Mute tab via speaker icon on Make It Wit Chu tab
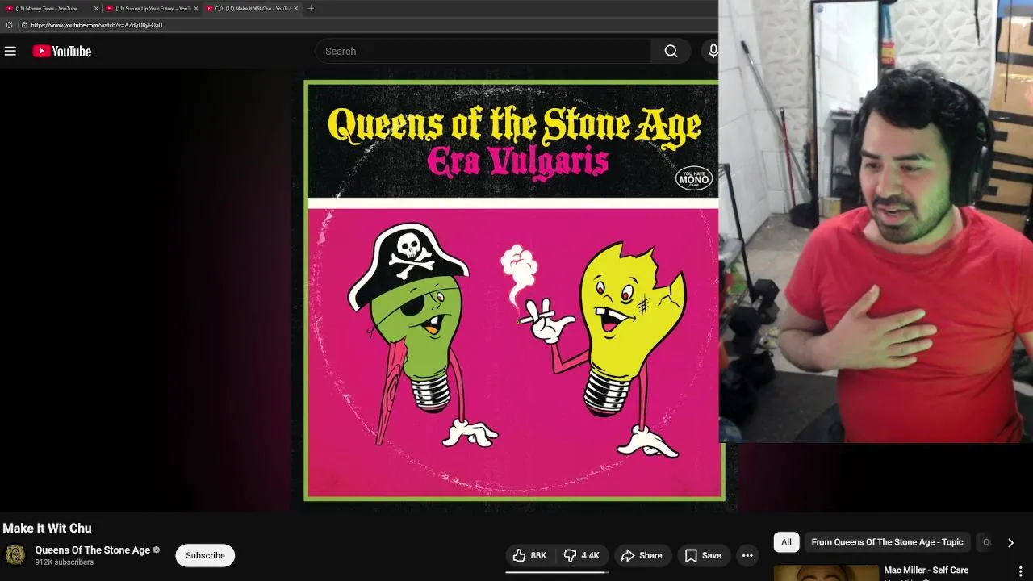The height and width of the screenshot is (581, 1033). pos(219,8)
